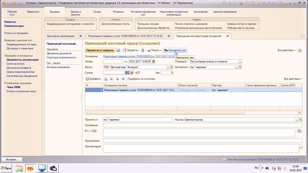The width and height of the screenshot is (308, 173).
Task: Click the ellipsis select button in Касса field
Action: pyautogui.click(x=168, y=67)
